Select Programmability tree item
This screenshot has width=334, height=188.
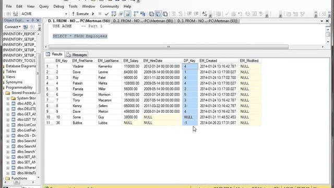coord(19,87)
